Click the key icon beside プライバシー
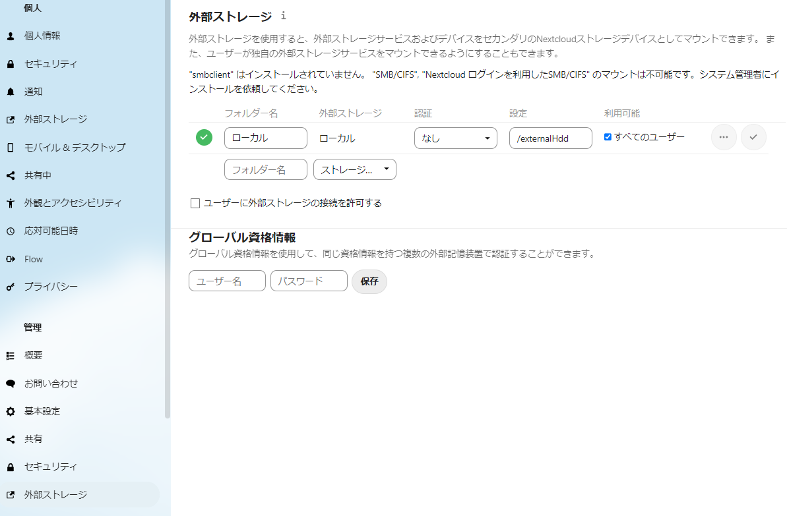787x516 pixels. tap(11, 287)
